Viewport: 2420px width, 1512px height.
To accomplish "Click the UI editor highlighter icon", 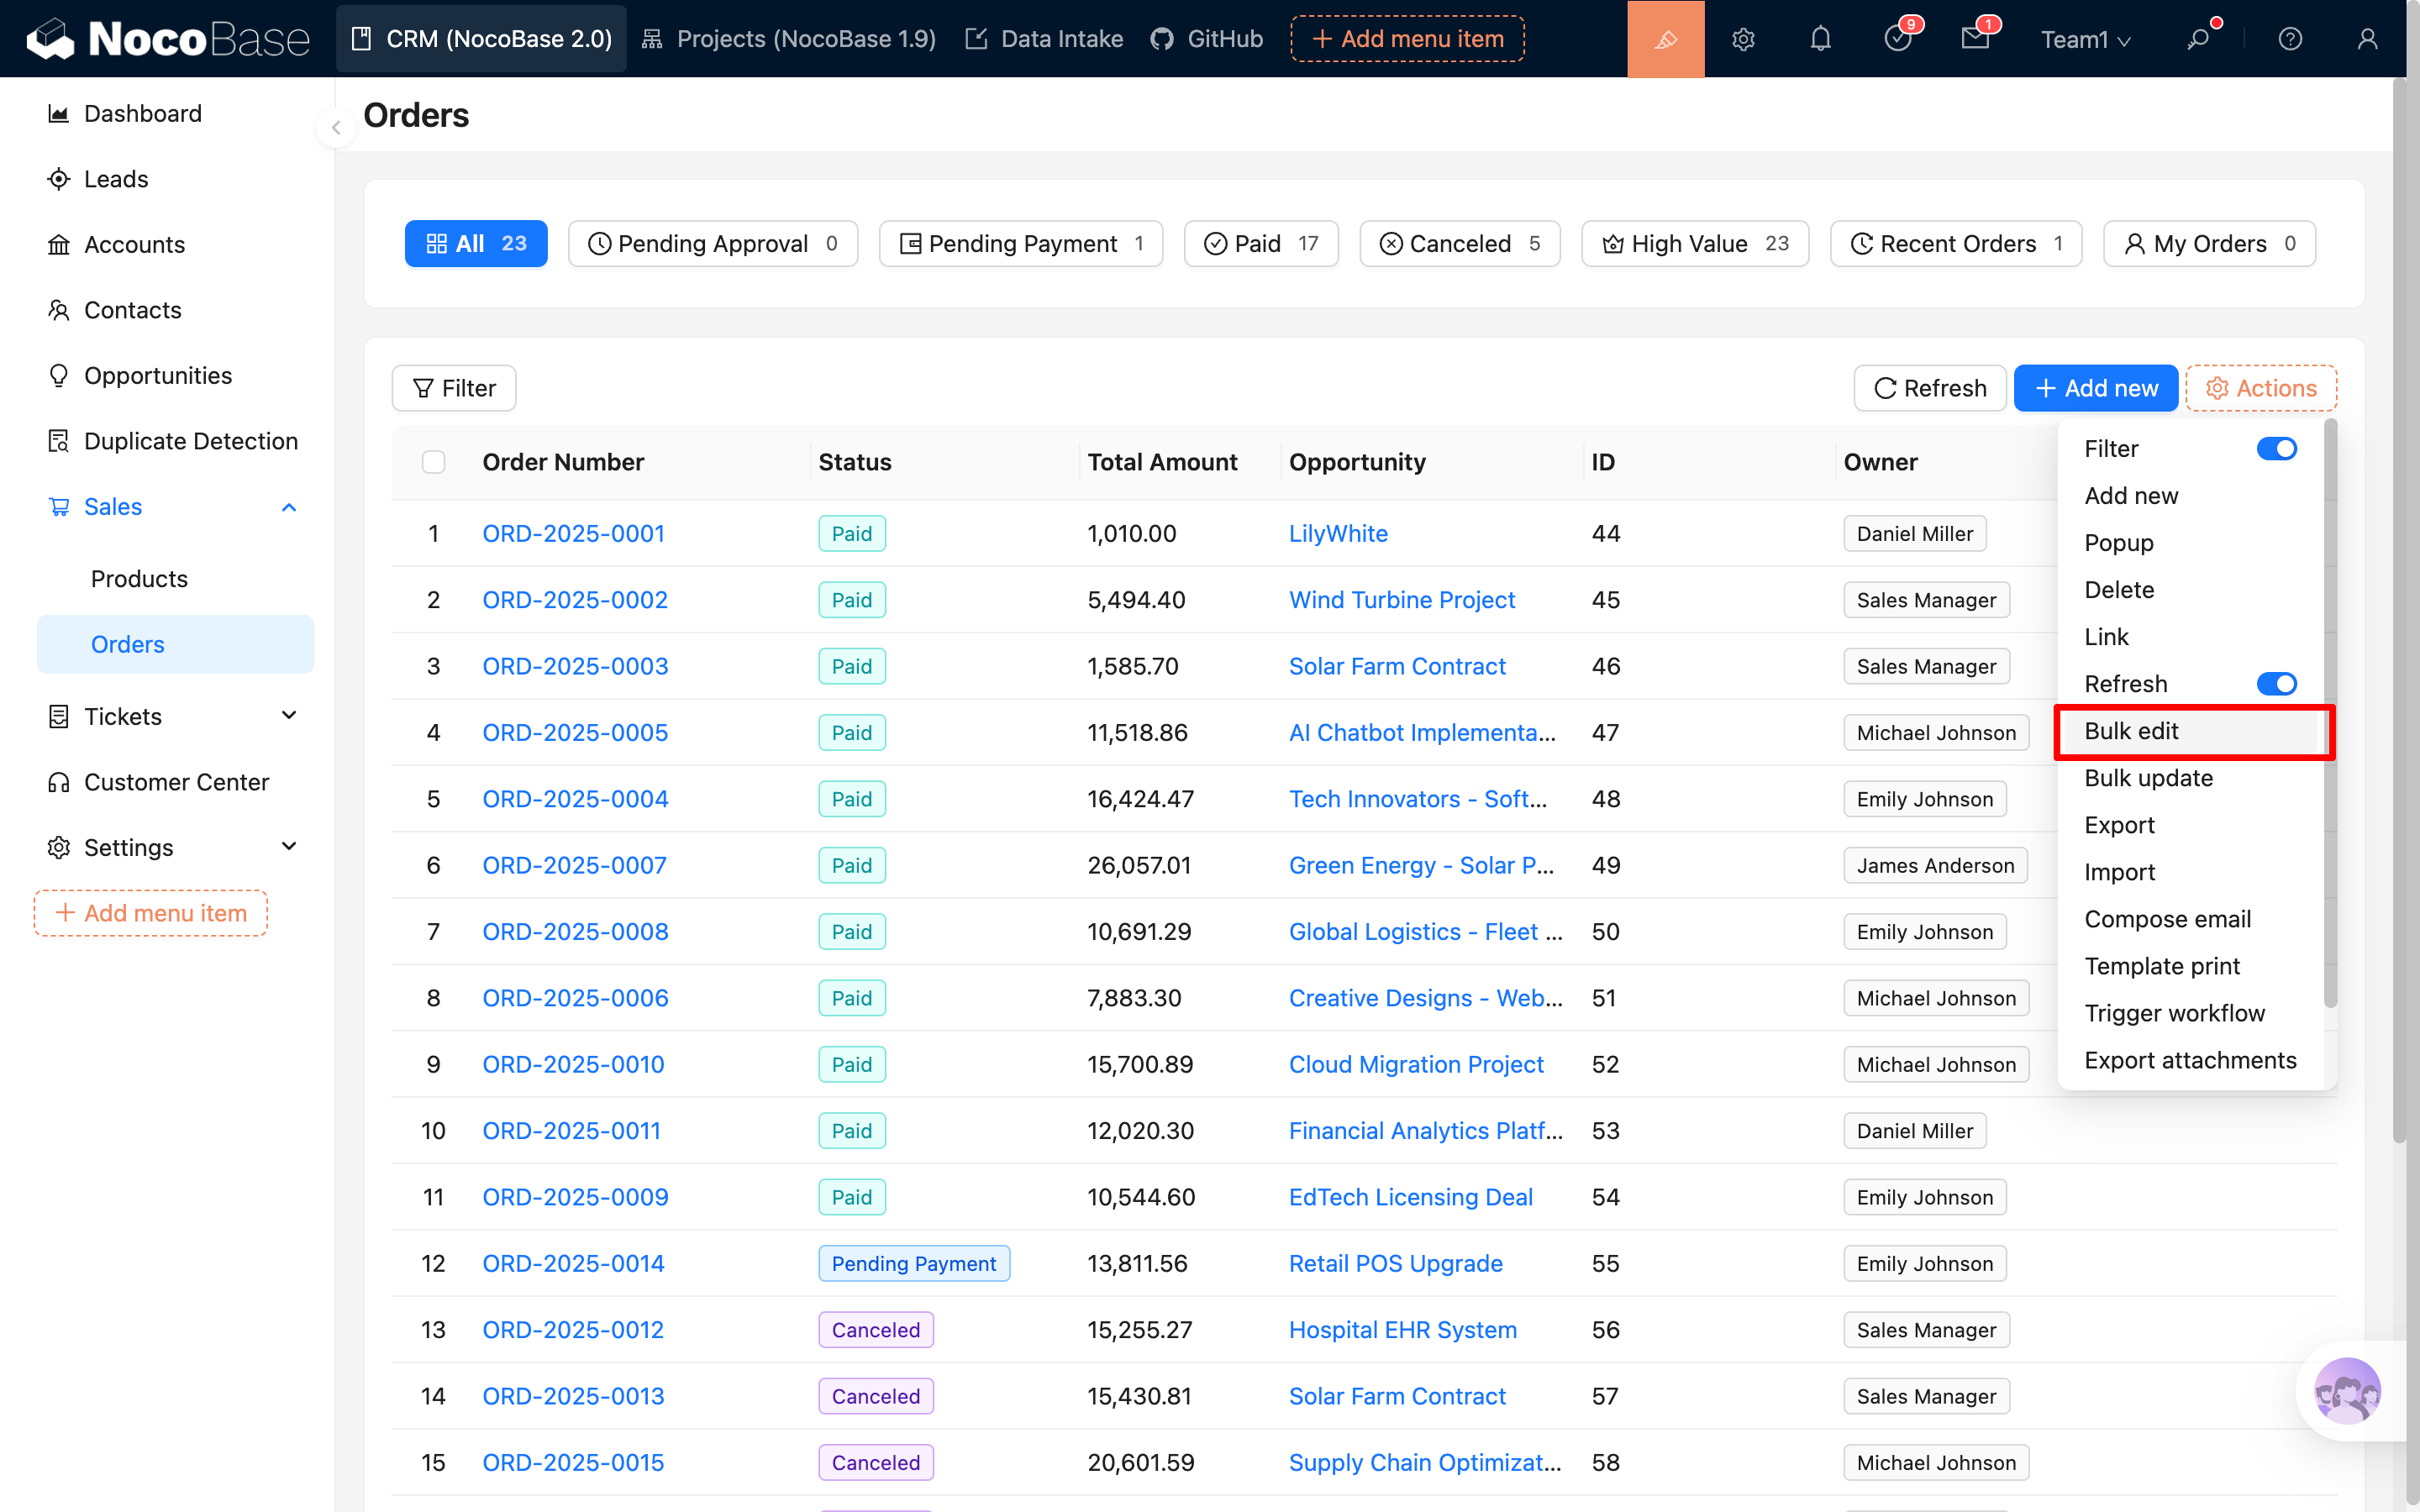I will [1665, 39].
